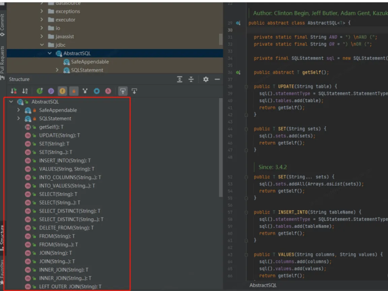This screenshot has height=291, width=388.
Task: Click method icon of FROM(String): T
Action: (x=28, y=236)
